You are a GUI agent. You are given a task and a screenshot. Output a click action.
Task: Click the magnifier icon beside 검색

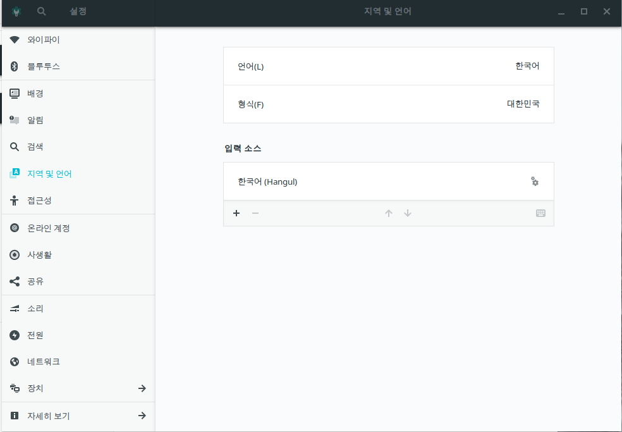tap(15, 147)
